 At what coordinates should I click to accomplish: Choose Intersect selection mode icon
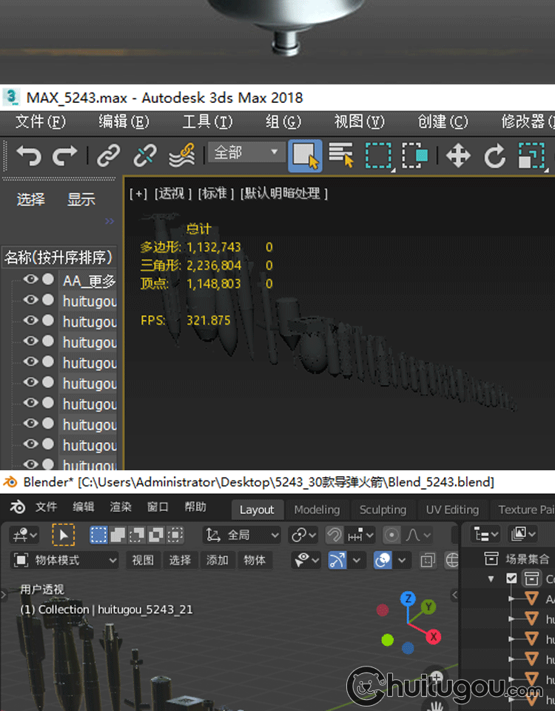click(x=175, y=535)
